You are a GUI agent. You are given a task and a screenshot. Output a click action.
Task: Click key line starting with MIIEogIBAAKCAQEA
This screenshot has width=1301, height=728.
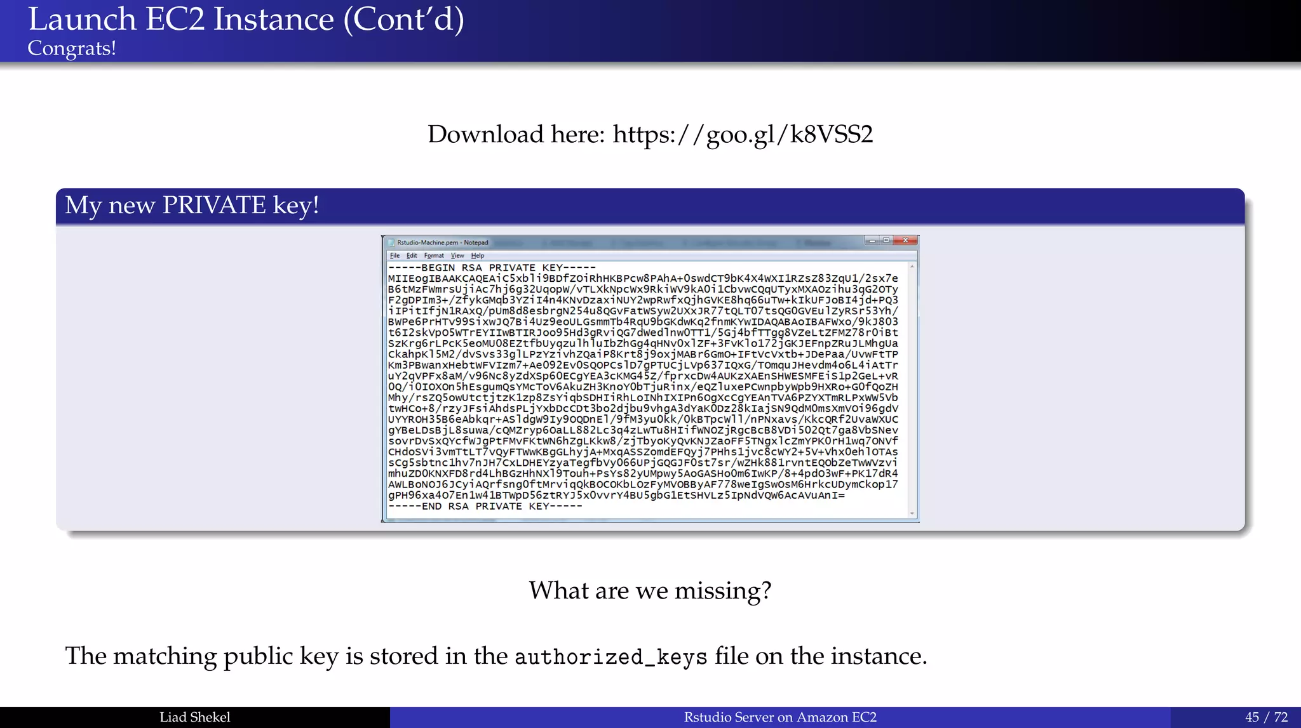click(643, 279)
